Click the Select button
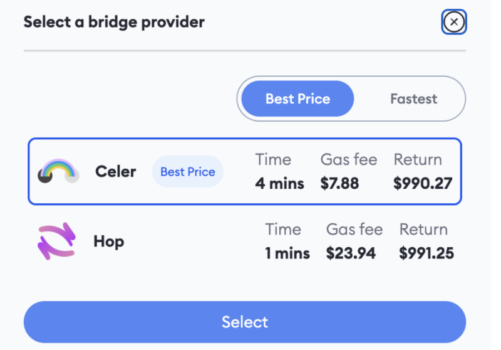This screenshot has width=501, height=350. (x=245, y=322)
